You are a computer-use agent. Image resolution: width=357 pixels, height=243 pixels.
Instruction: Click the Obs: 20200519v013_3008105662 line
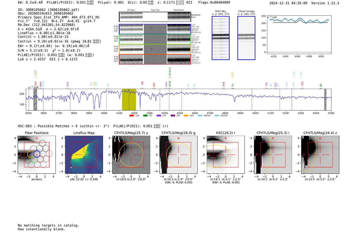pos(46,14)
